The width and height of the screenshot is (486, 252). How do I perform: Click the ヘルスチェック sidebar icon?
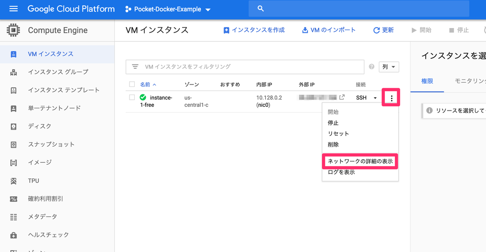pos(13,235)
